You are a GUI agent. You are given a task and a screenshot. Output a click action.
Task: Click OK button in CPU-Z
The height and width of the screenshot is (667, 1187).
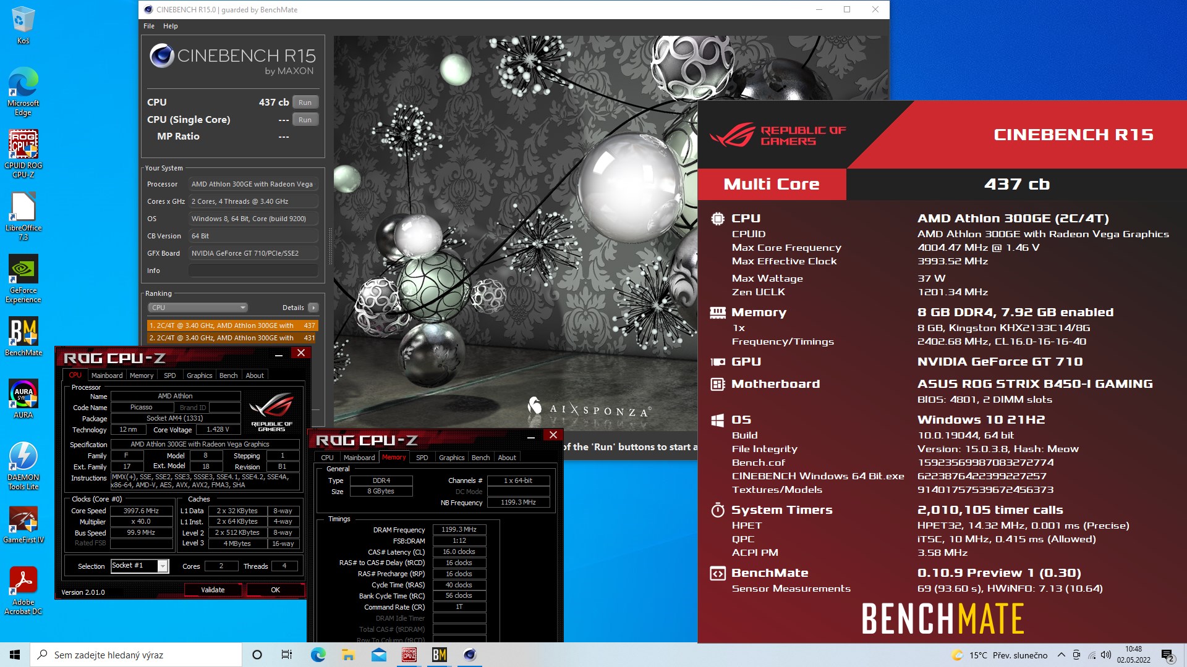click(276, 590)
